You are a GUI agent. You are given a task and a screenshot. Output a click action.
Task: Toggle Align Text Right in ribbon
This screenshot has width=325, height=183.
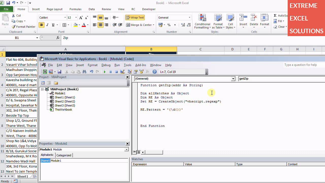tap(106, 25)
